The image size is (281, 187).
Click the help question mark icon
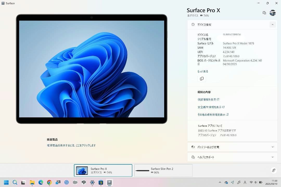coord(264,12)
